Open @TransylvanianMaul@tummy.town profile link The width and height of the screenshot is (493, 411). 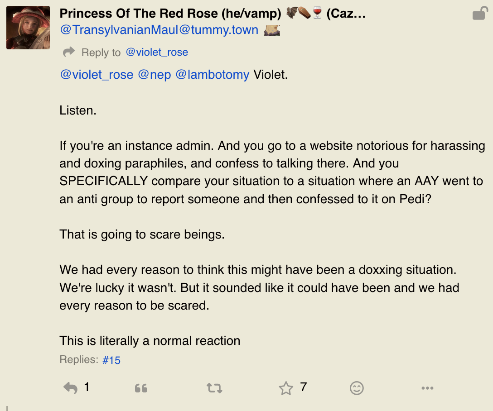pos(159,30)
